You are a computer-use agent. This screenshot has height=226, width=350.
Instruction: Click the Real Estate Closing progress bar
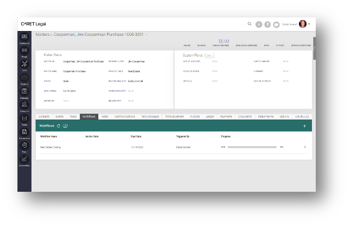click(252, 147)
